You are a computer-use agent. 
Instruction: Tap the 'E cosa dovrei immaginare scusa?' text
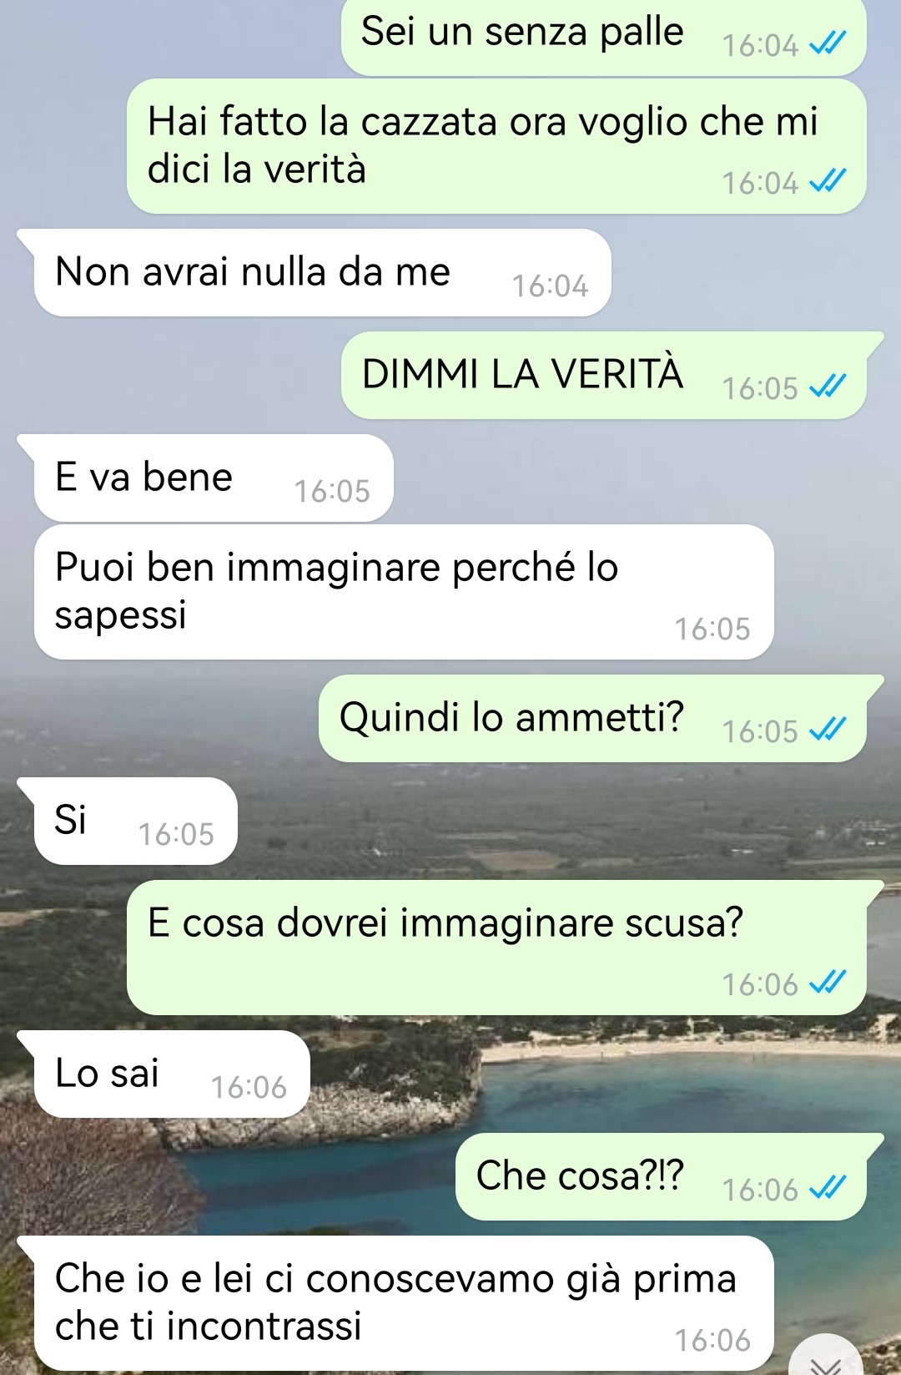(445, 923)
